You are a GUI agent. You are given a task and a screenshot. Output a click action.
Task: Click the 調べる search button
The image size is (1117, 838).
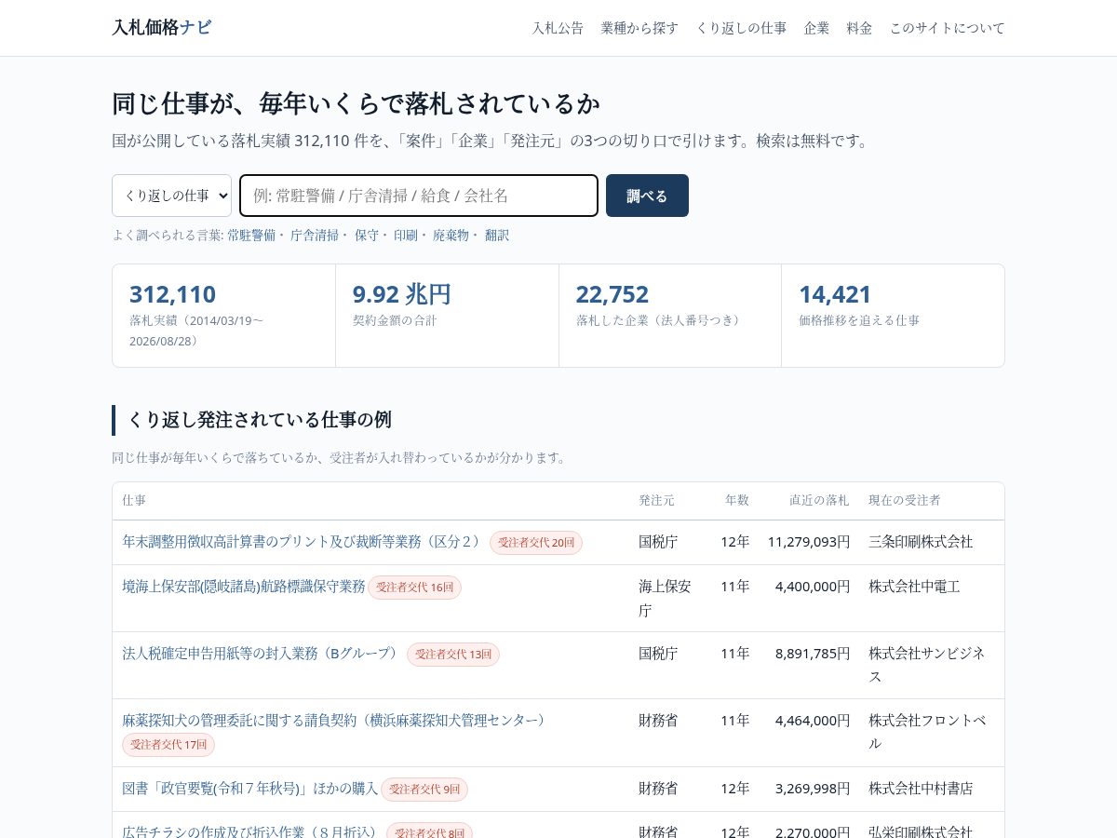647,196
